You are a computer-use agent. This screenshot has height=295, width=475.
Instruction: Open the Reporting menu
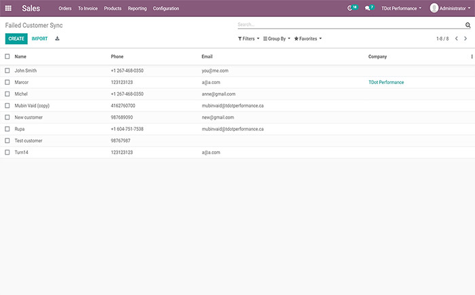click(137, 8)
